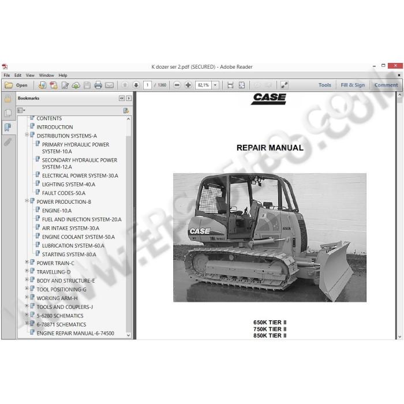Open the Comment pane
Image resolution: width=404 pixels, height=404 pixels.
pyautogui.click(x=386, y=85)
